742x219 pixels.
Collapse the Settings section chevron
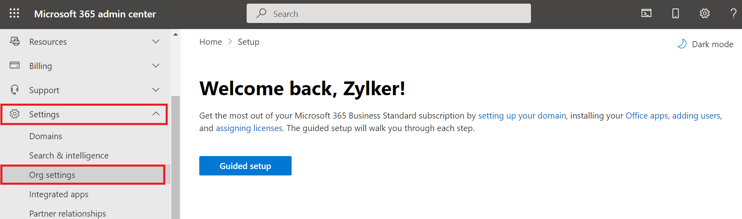click(x=156, y=114)
